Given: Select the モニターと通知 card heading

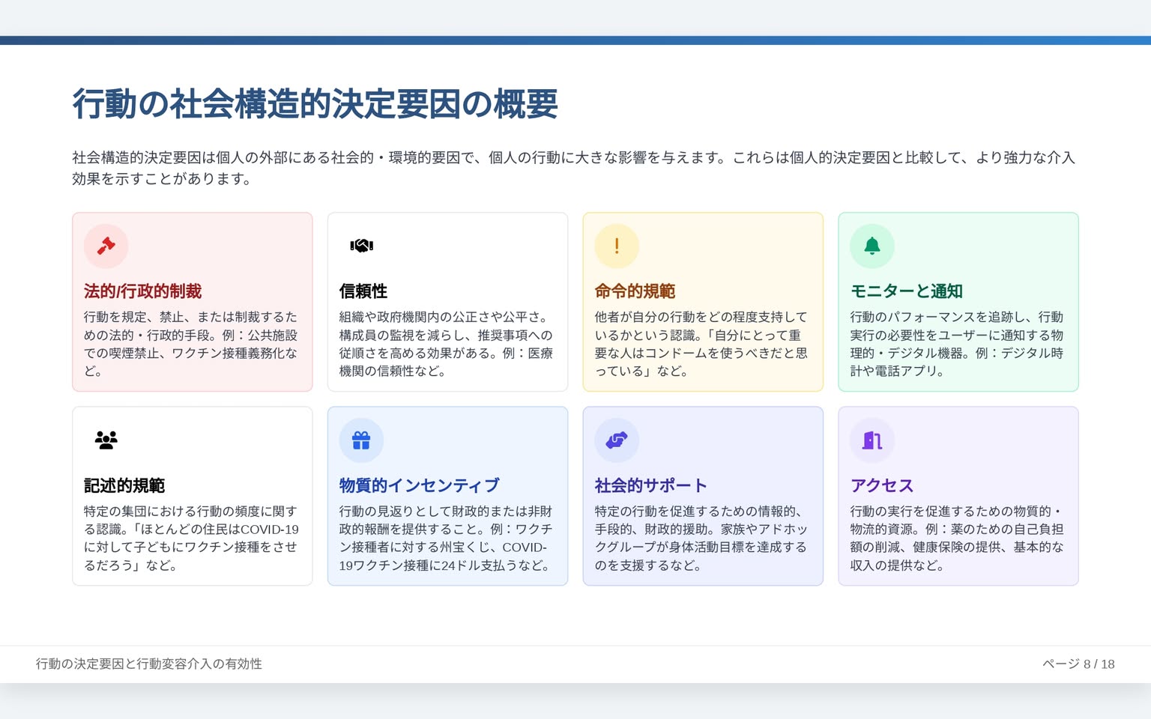Looking at the screenshot, I should 906,291.
